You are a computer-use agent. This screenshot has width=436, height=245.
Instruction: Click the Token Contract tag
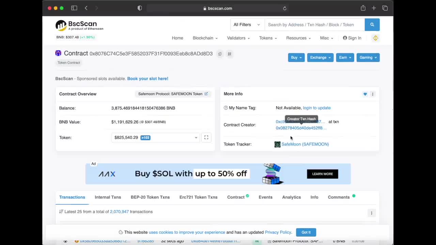pos(69,63)
